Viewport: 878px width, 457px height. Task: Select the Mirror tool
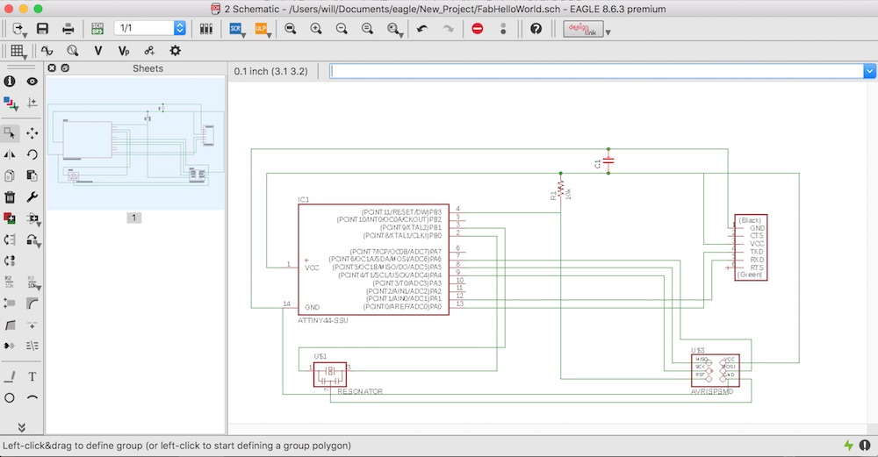(10, 154)
